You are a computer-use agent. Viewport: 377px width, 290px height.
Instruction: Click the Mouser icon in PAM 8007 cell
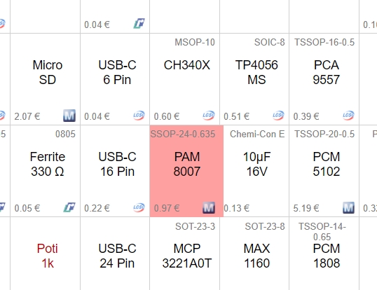coord(209,207)
